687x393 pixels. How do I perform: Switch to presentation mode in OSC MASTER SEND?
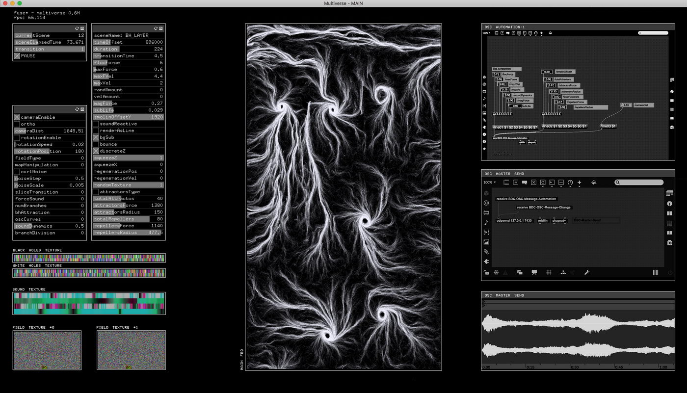pos(534,272)
